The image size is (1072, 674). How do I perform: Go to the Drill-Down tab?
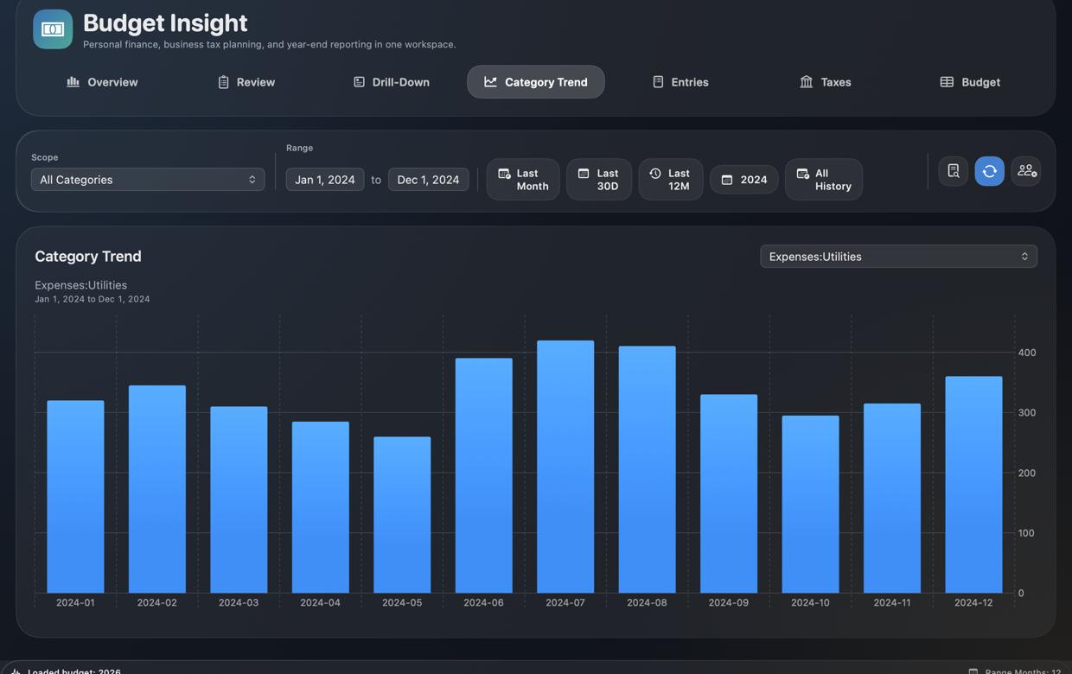click(x=391, y=82)
